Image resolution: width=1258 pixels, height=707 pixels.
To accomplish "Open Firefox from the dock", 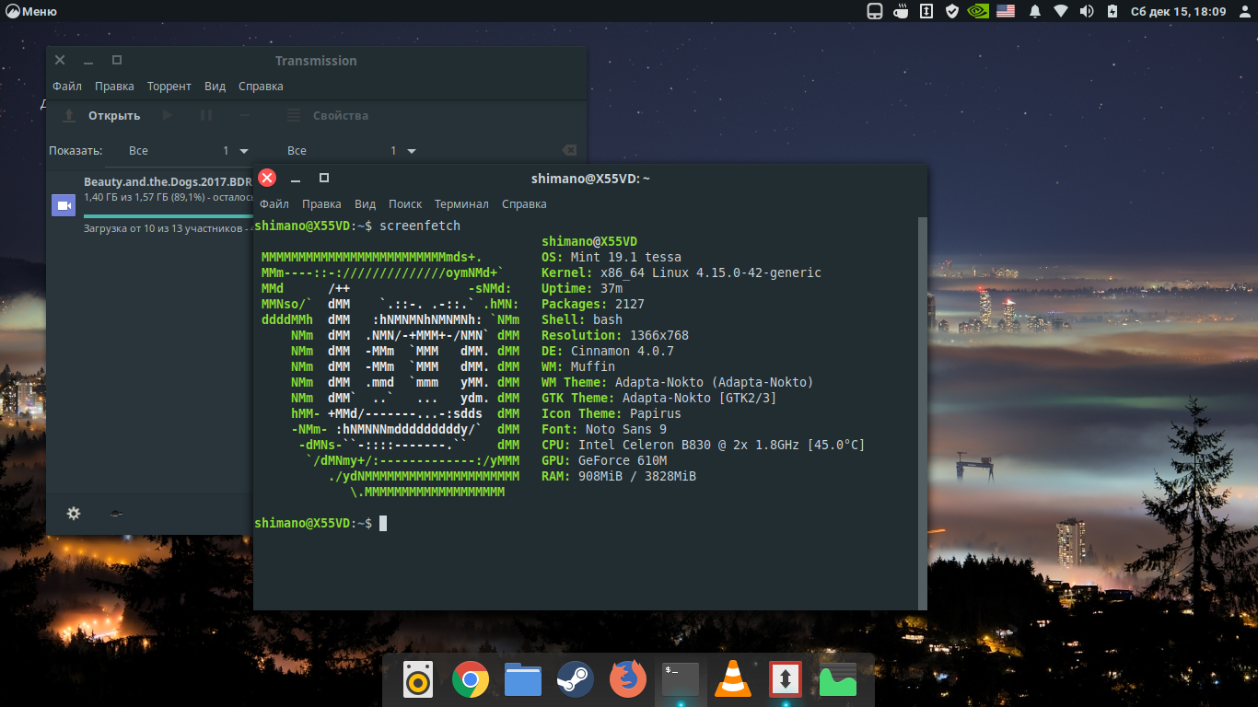I will click(628, 680).
